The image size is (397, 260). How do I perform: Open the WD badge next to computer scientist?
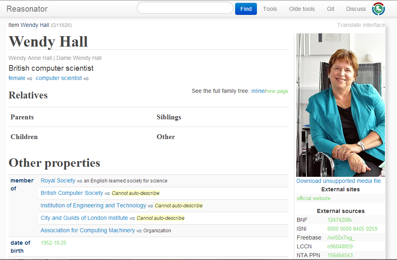click(x=86, y=79)
